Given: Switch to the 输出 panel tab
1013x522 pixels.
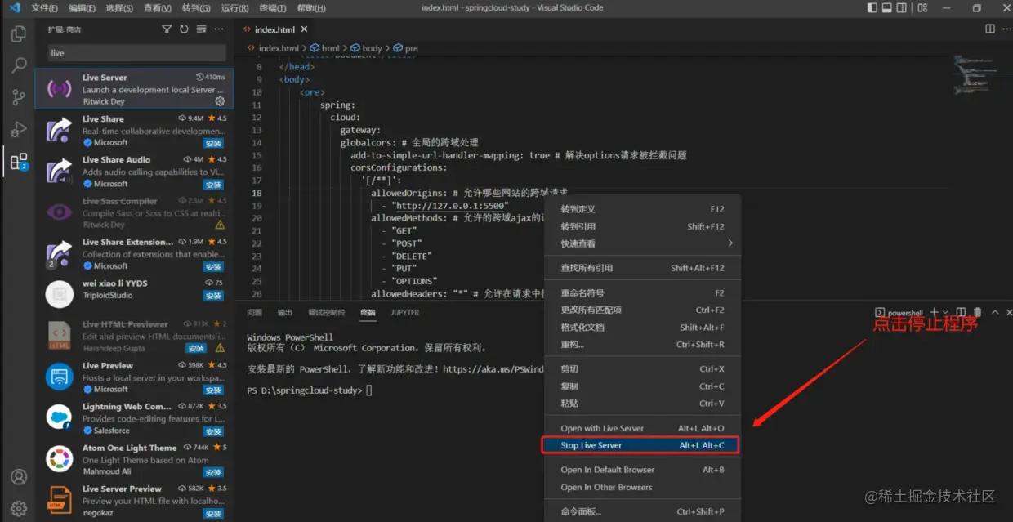Looking at the screenshot, I should click(284, 312).
